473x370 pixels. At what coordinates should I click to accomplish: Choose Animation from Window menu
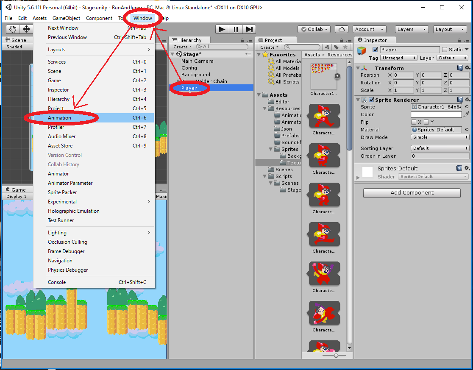click(94, 117)
